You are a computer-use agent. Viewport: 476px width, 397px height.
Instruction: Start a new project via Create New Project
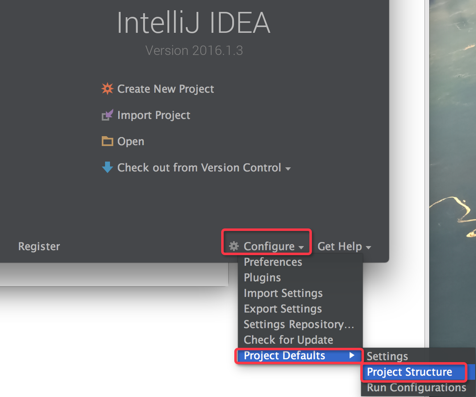pos(166,89)
